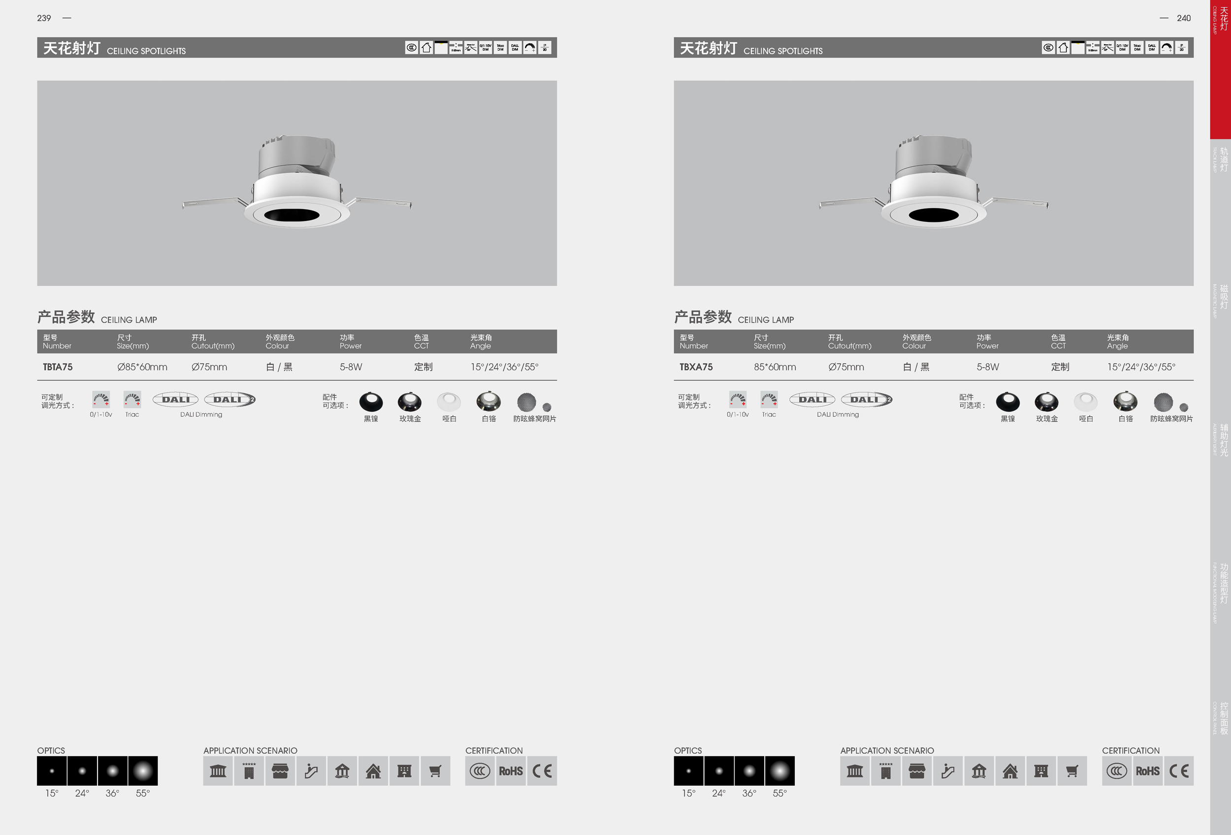1231x835 pixels.
Task: Click the CCC certification icon on page 239
Action: tap(480, 771)
